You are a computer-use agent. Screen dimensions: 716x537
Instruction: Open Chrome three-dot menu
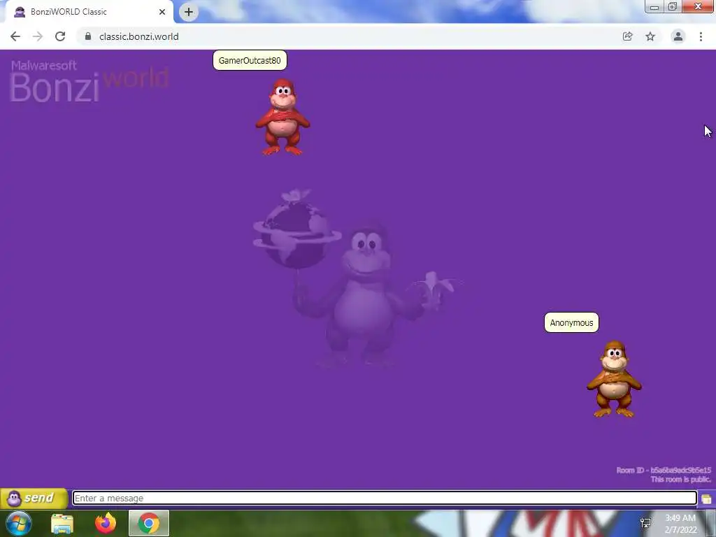[701, 36]
